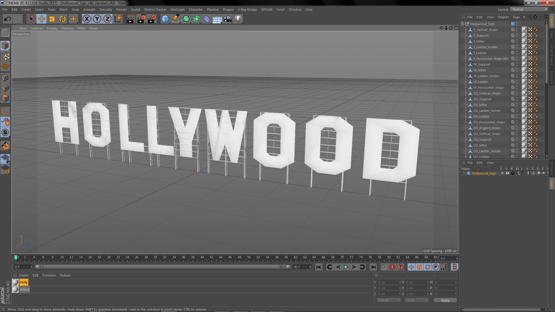Viewport: 555px width, 312px height.
Task: Toggle Autokeying button
Action: click(x=392, y=267)
